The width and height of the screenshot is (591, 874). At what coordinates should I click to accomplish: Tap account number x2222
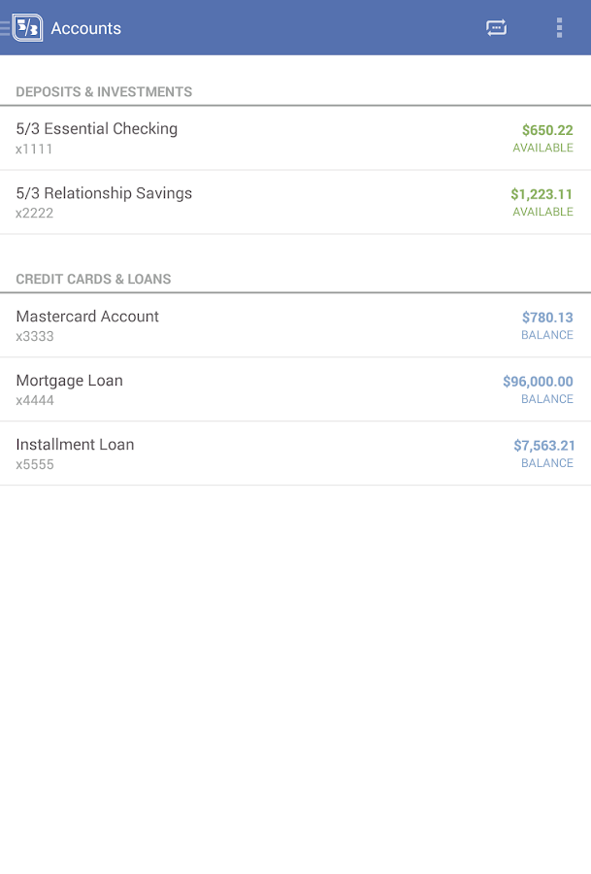click(34, 214)
